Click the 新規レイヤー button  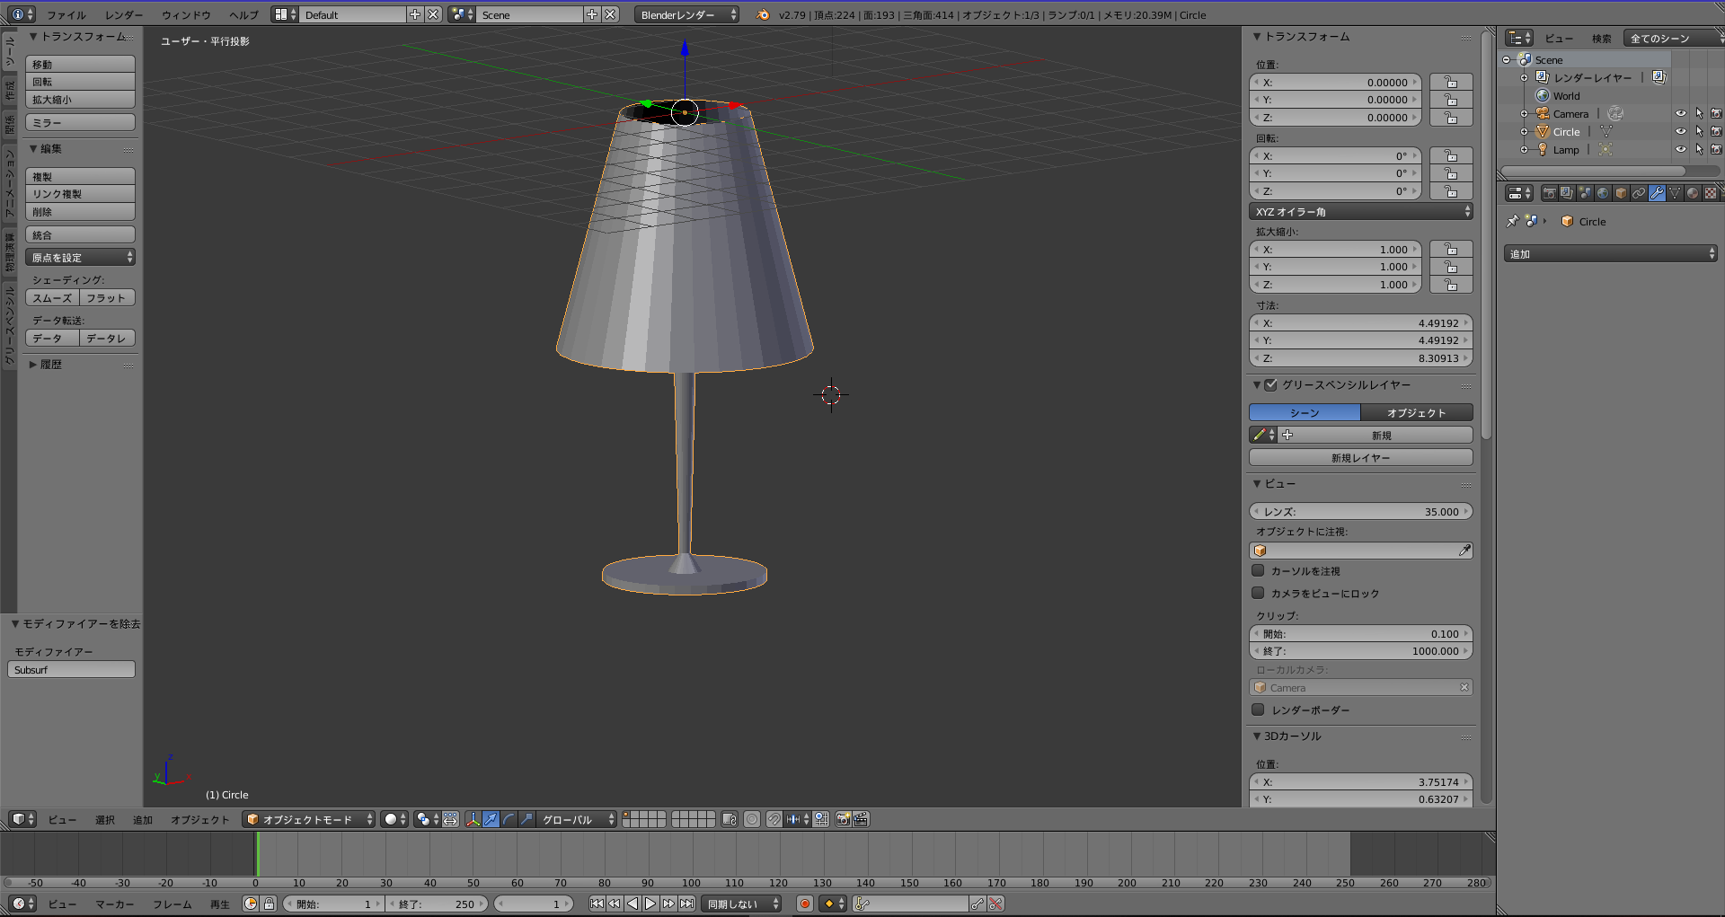[x=1360, y=458]
